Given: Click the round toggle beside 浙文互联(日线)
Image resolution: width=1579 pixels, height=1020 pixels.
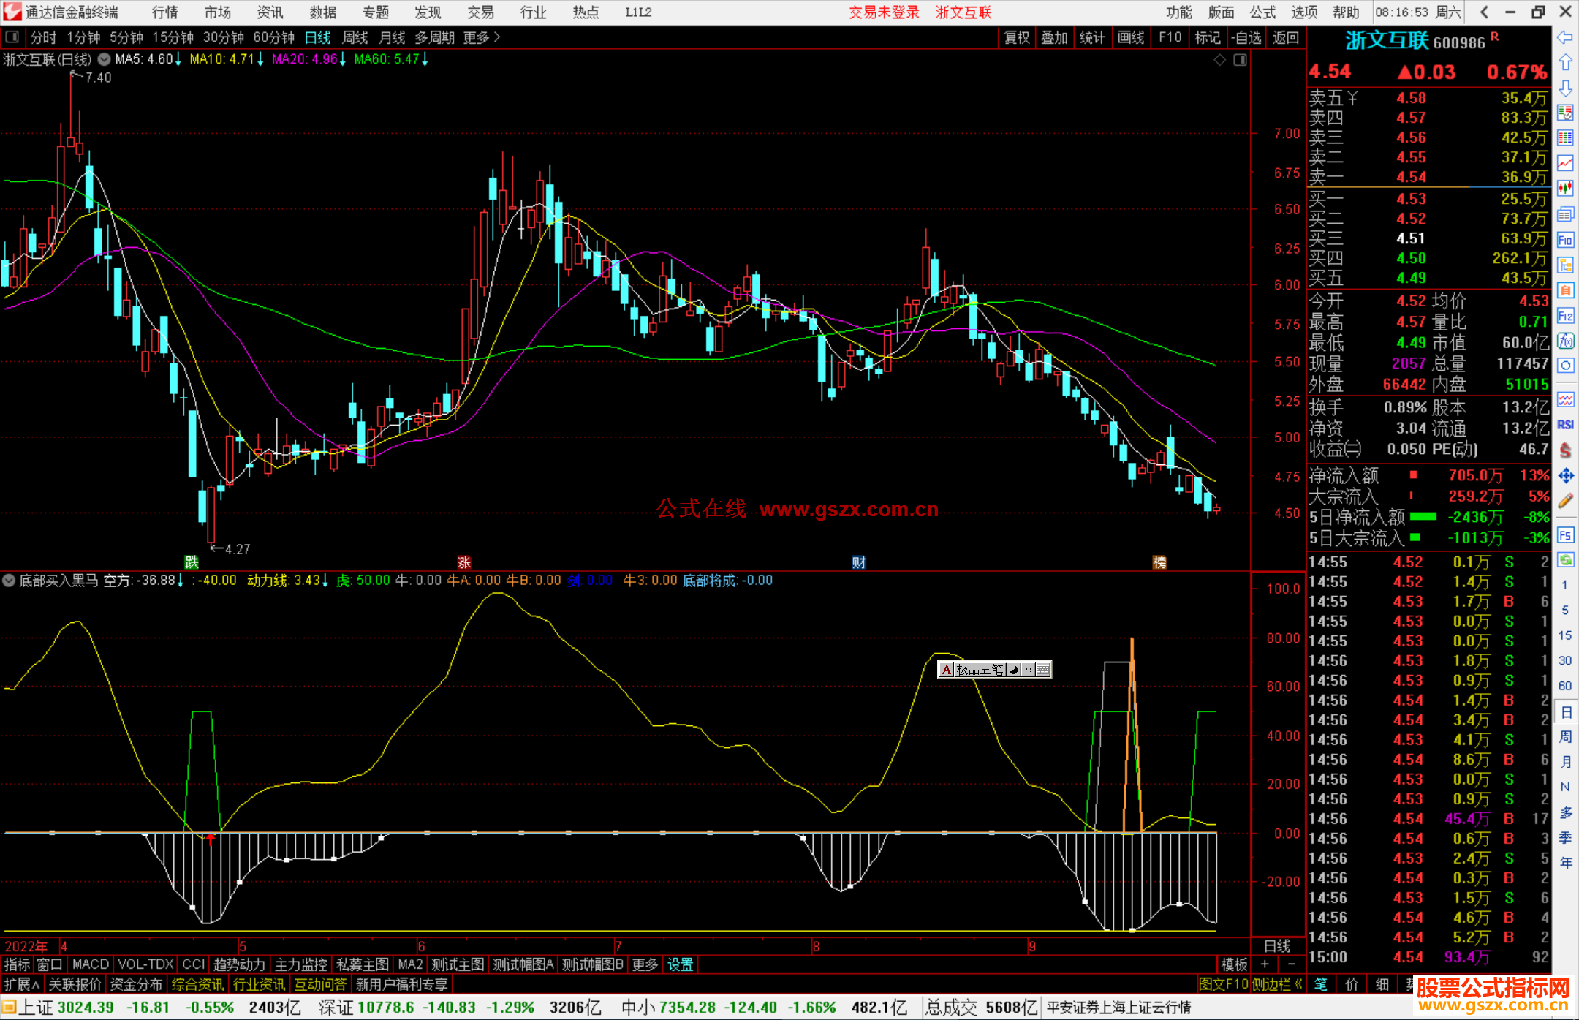Looking at the screenshot, I should tap(105, 59).
